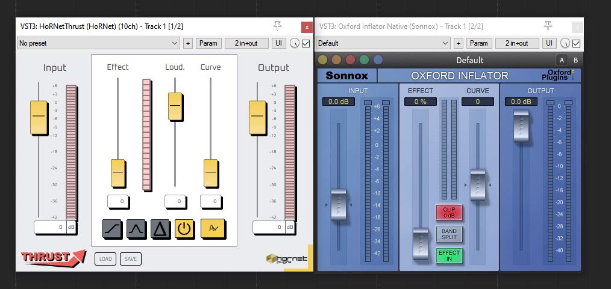Switch to the A preset slot in Inflator
The height and width of the screenshot is (289, 611).
(562, 60)
